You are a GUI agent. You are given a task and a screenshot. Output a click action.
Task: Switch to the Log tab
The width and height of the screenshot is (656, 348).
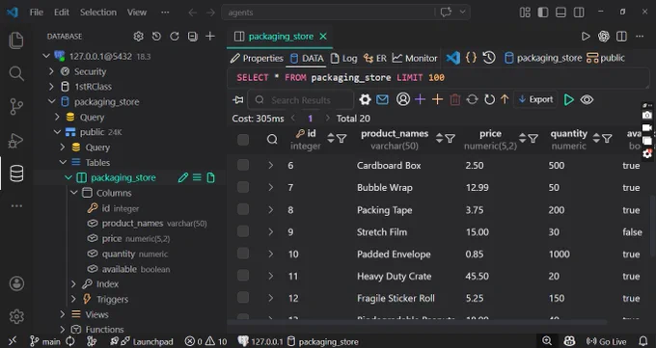click(x=343, y=58)
